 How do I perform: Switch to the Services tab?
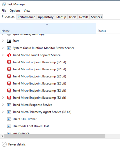96,17
